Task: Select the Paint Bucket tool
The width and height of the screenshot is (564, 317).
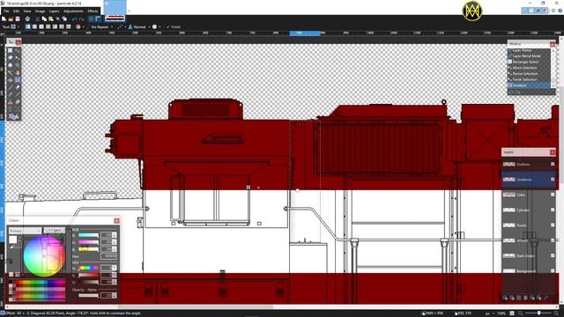Action: [10, 80]
